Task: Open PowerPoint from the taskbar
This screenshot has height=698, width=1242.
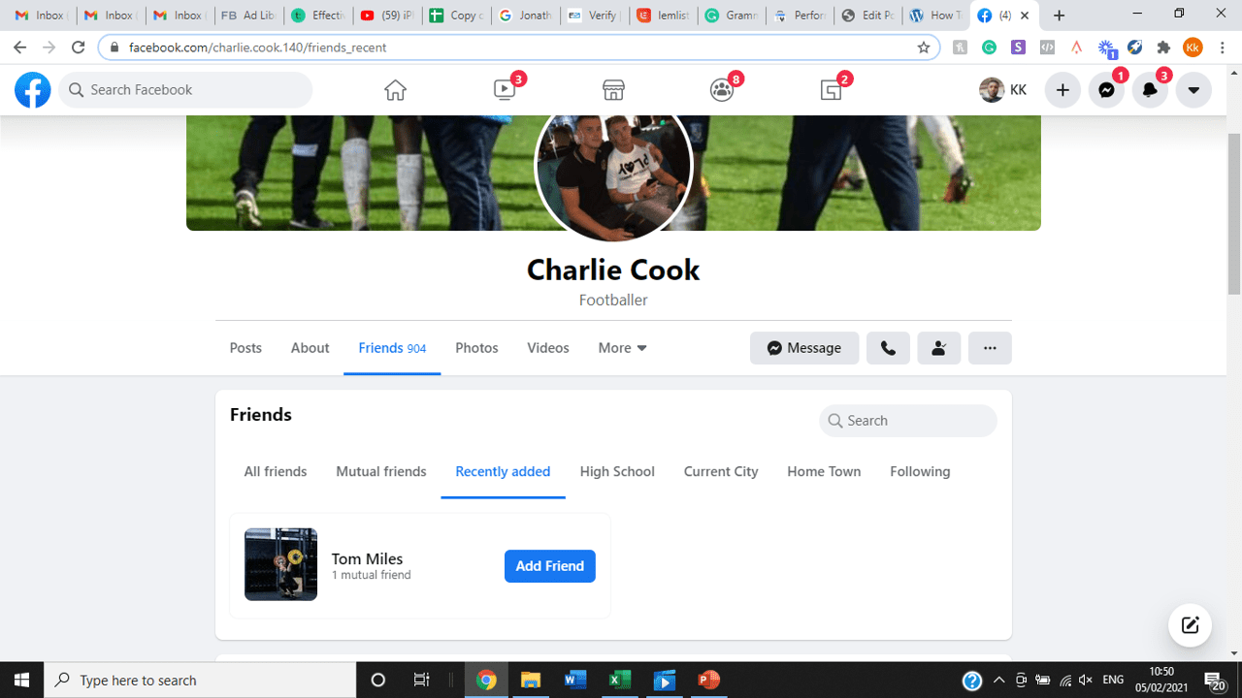Action: 707,680
